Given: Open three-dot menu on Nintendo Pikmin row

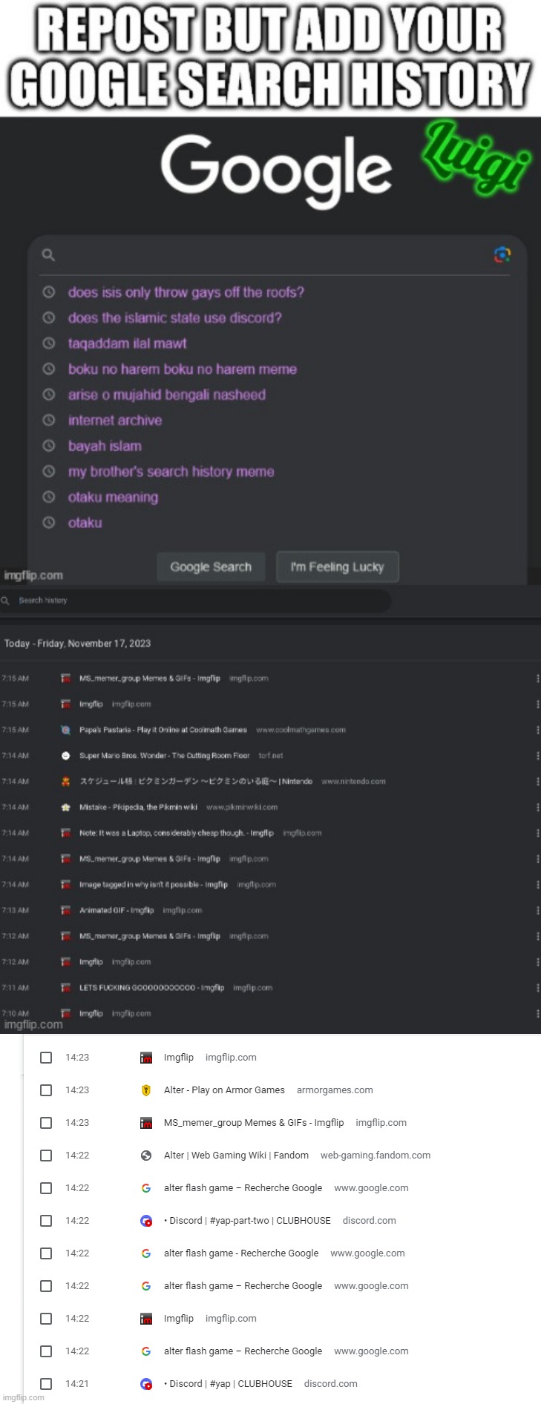Looking at the screenshot, I should pos(537,781).
